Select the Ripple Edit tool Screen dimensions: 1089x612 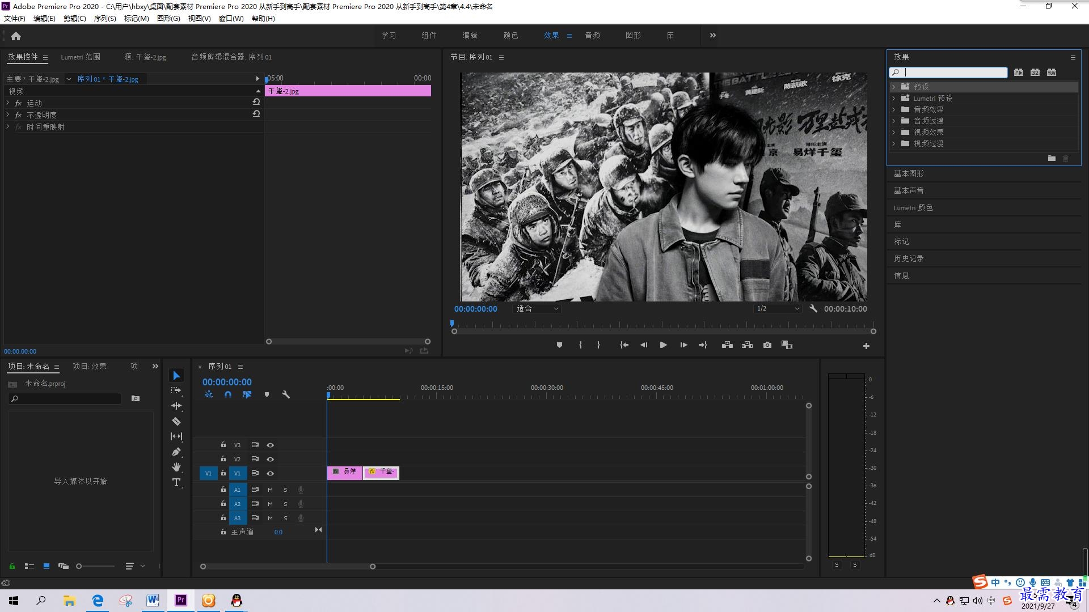176,406
